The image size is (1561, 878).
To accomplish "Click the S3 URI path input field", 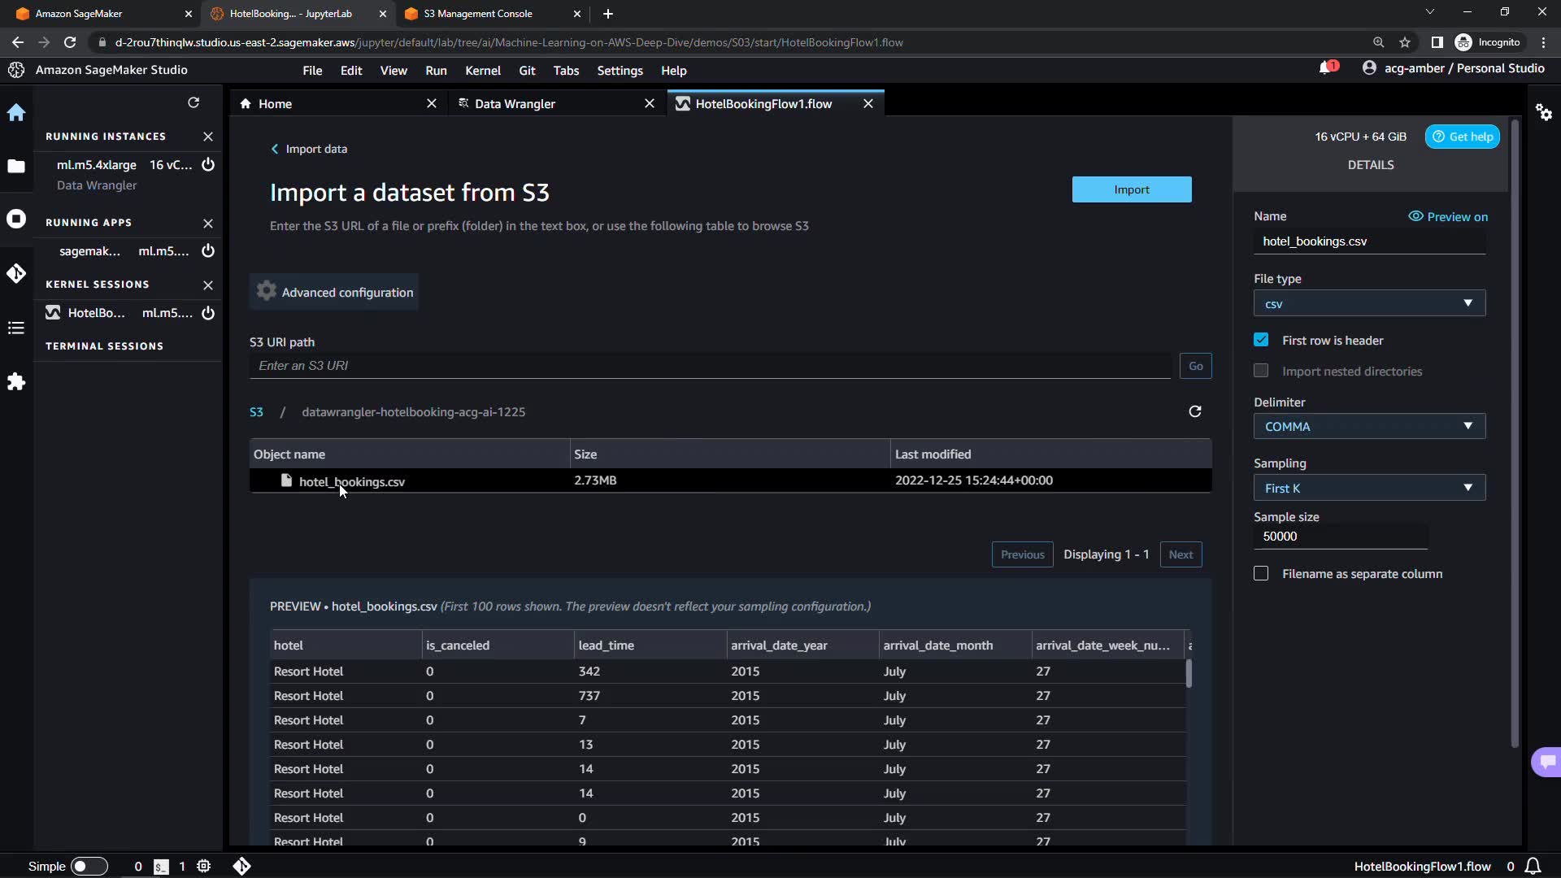I will [709, 367].
